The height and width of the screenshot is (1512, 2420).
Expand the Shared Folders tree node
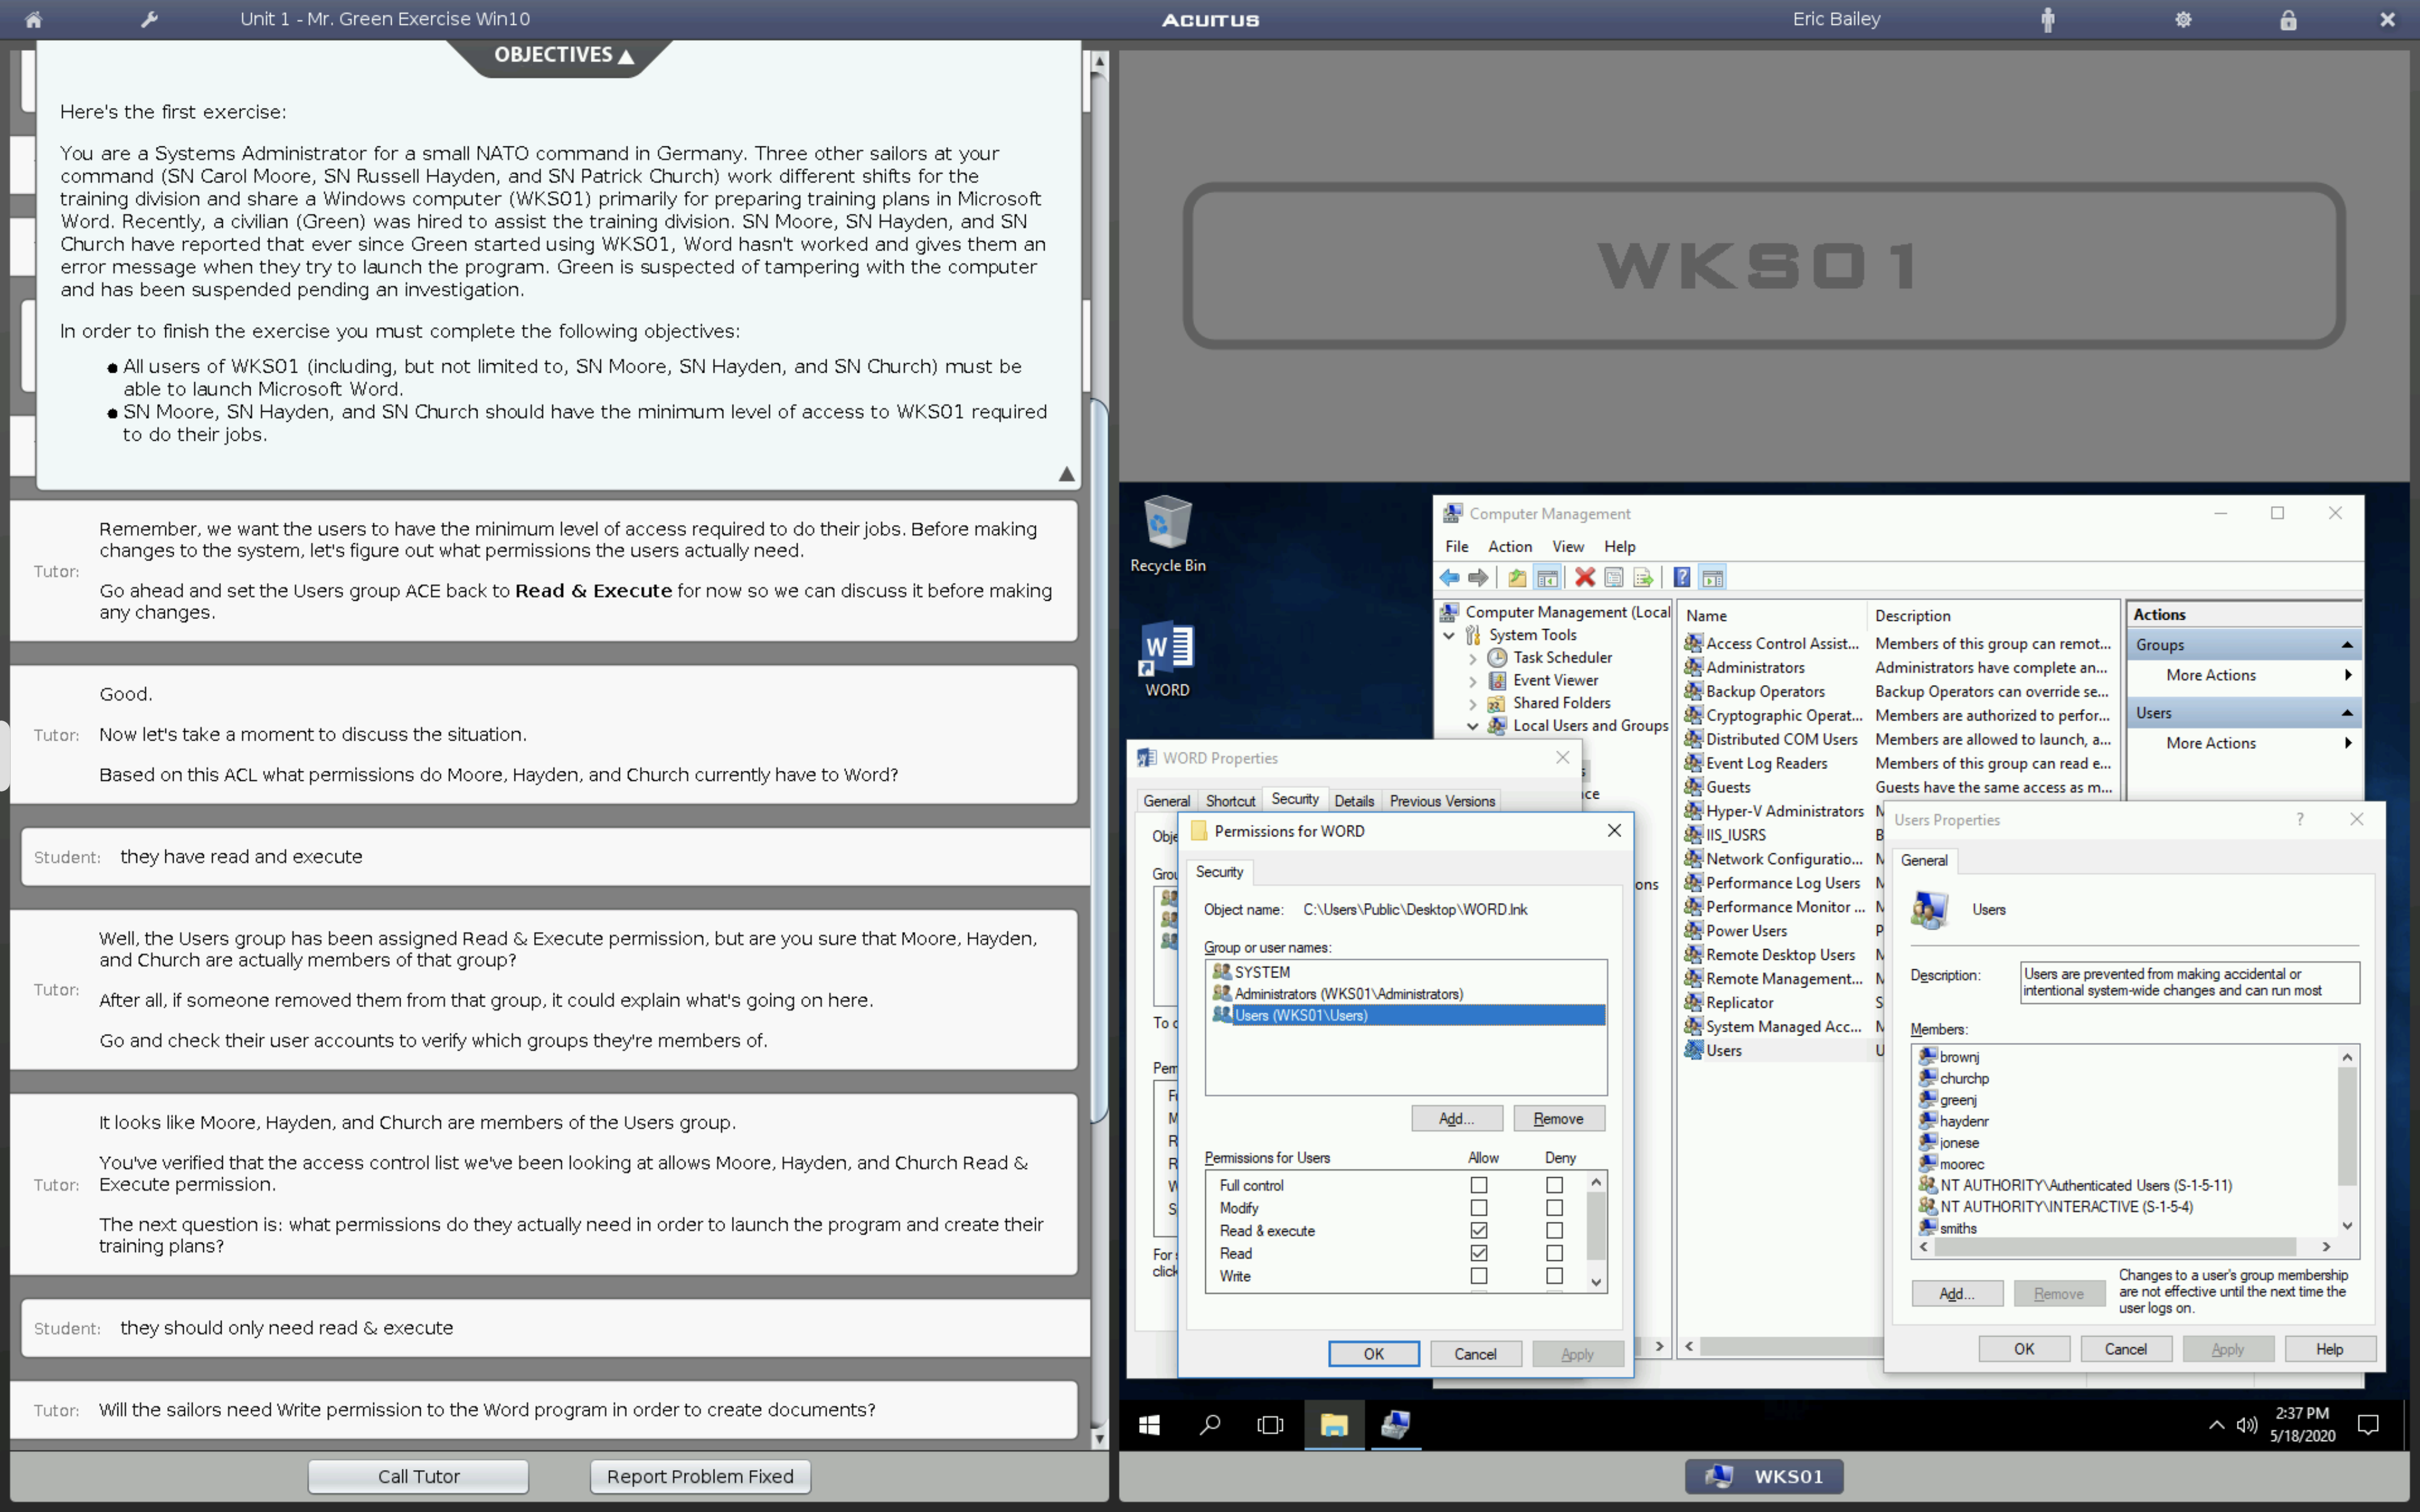point(1472,704)
